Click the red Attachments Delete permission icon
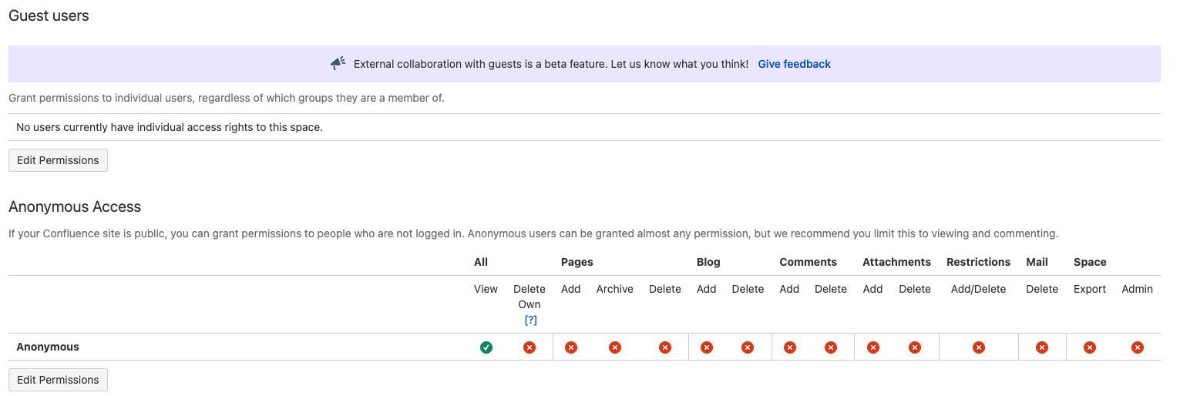This screenshot has width=1180, height=396. [x=915, y=347]
